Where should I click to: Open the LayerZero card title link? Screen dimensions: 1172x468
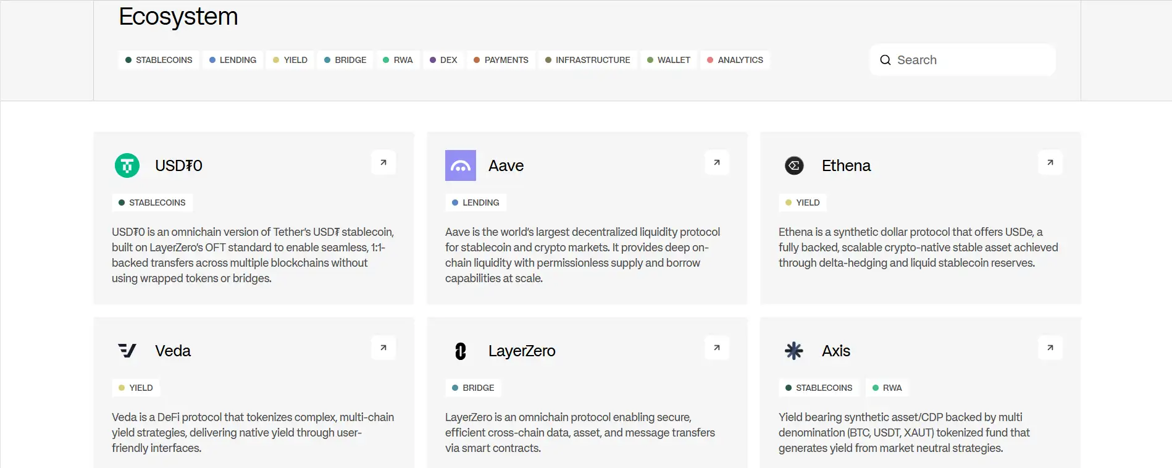point(522,351)
